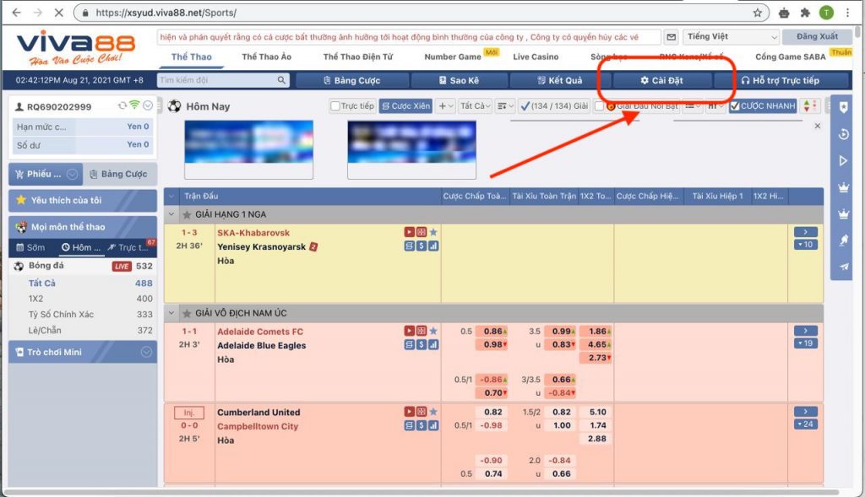Open the second blurred promo banner thumbnail
The image size is (865, 497).
[x=411, y=149]
